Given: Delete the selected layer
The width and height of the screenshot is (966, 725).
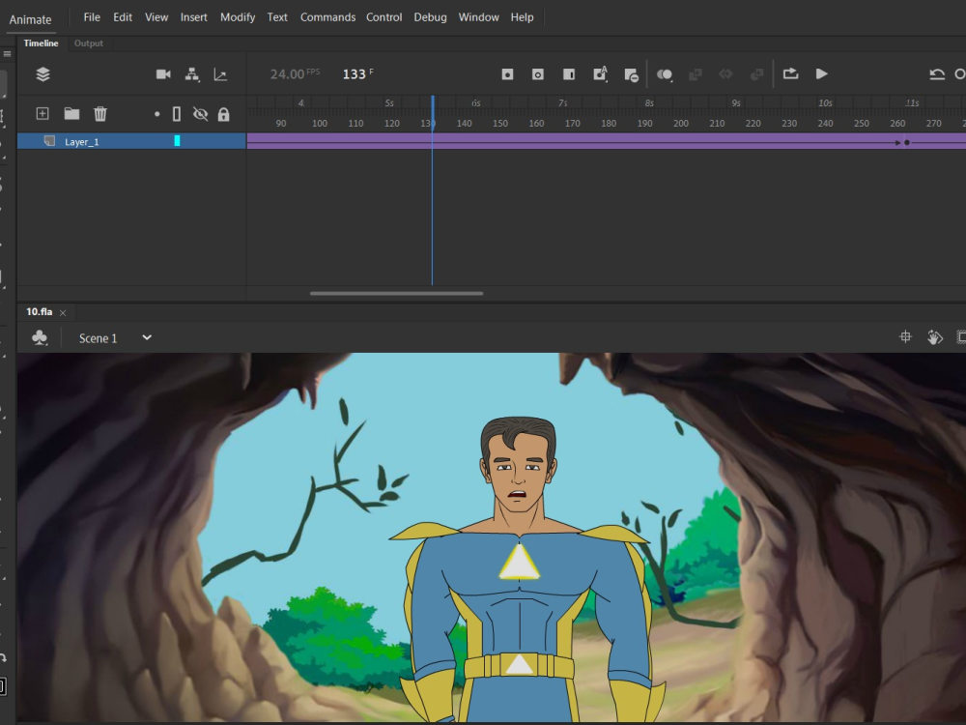Looking at the screenshot, I should 100,113.
